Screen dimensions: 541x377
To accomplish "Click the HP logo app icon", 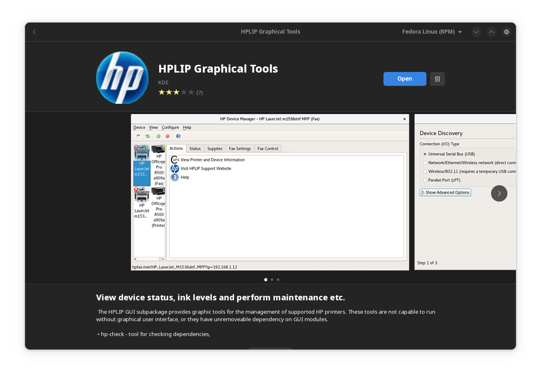I will click(122, 78).
